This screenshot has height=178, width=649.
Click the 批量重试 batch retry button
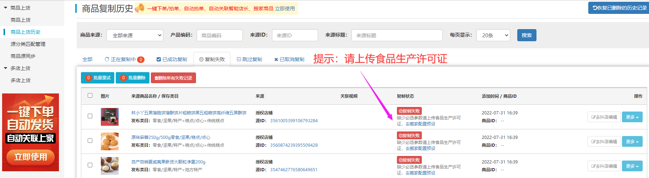(x=98, y=78)
